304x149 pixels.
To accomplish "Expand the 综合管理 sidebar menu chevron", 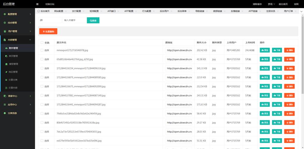I will 30,23.
